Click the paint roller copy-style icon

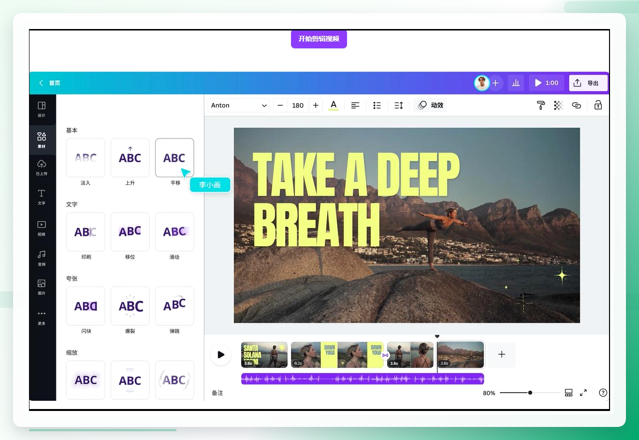pyautogui.click(x=541, y=105)
